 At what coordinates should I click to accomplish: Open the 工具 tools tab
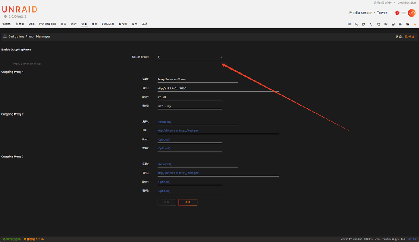coord(145,24)
